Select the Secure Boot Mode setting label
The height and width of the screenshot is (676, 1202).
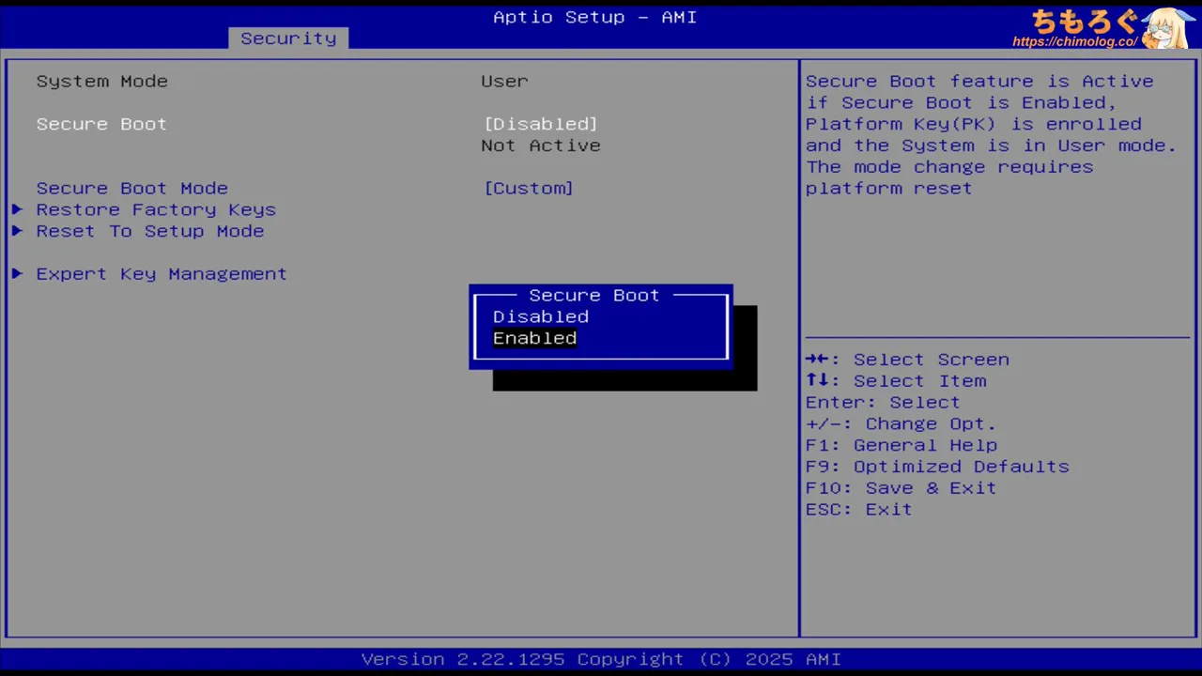point(132,188)
